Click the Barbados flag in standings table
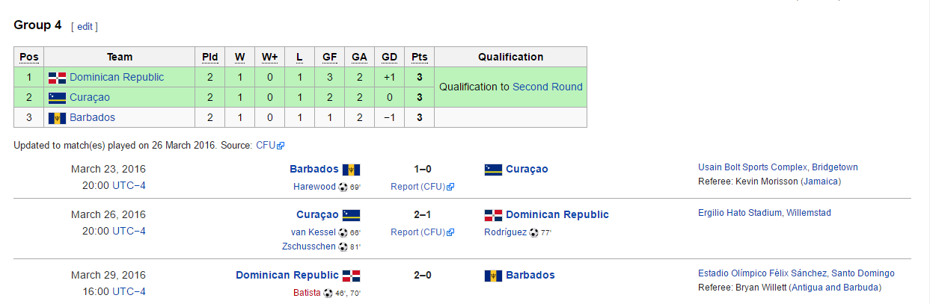 [57, 118]
